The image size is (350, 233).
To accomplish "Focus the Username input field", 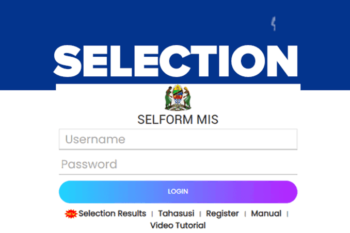I will [x=178, y=139].
